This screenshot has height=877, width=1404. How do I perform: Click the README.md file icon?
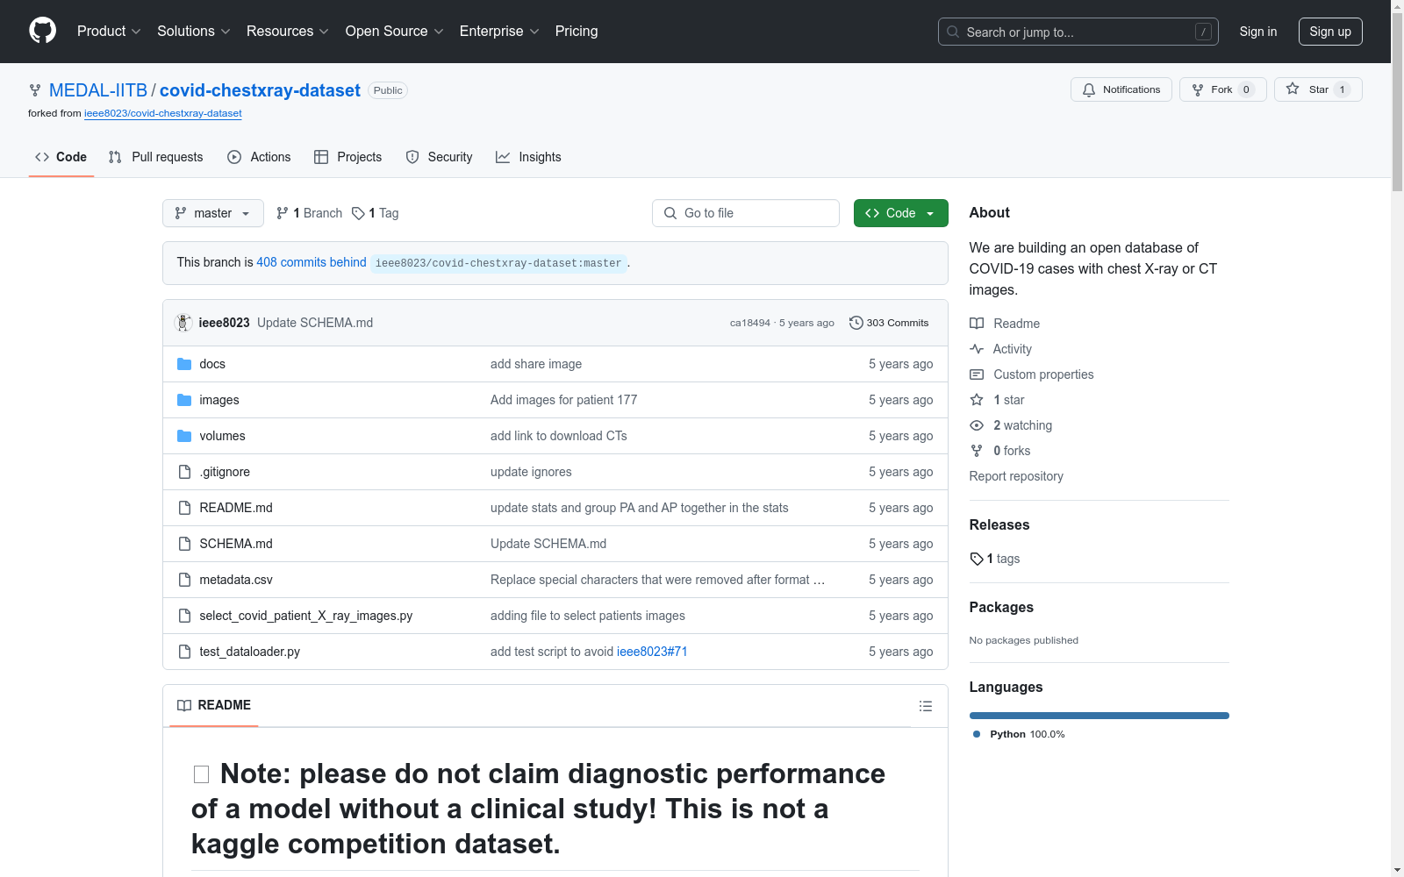pos(184,508)
